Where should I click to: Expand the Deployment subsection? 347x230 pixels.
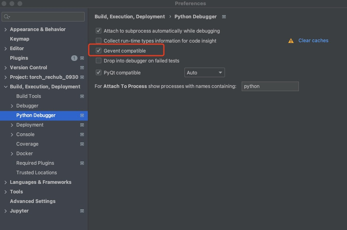12,125
